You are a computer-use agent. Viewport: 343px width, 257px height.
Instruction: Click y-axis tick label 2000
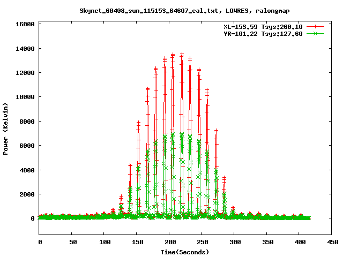[27, 194]
